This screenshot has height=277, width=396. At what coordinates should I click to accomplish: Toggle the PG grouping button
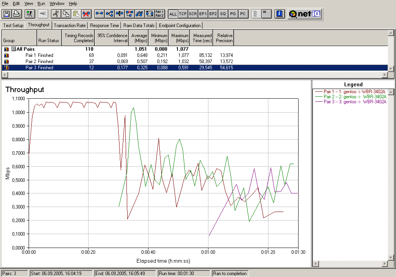point(233,14)
